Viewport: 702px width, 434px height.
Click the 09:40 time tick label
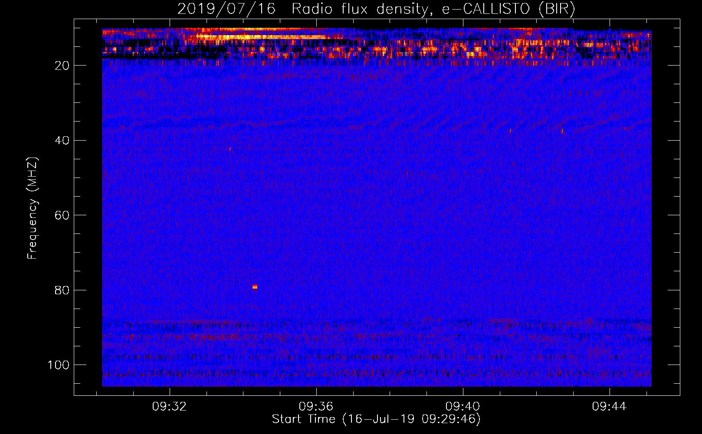tap(463, 407)
